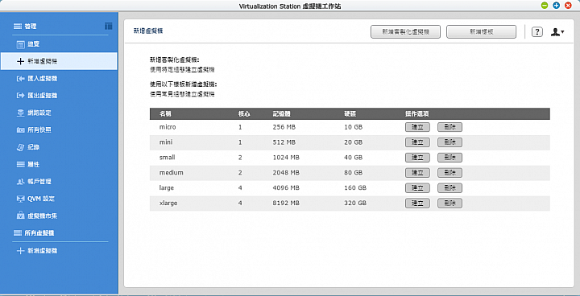Select the large template name

[x=167, y=188]
